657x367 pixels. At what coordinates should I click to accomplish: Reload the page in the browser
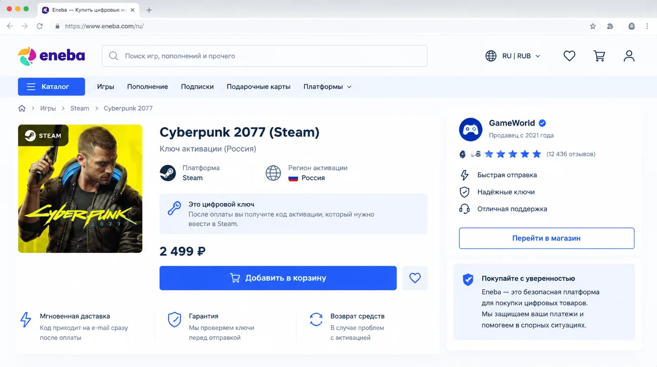(40, 26)
